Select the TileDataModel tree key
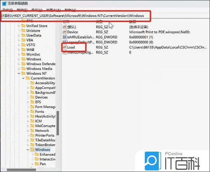 (x=45, y=140)
